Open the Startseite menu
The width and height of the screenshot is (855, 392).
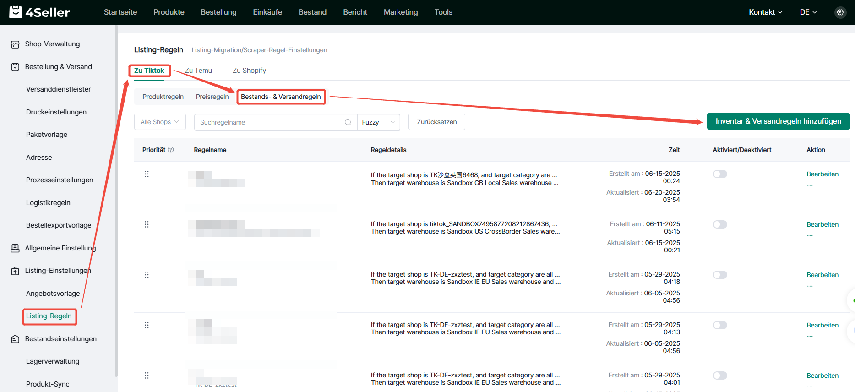[x=120, y=12]
